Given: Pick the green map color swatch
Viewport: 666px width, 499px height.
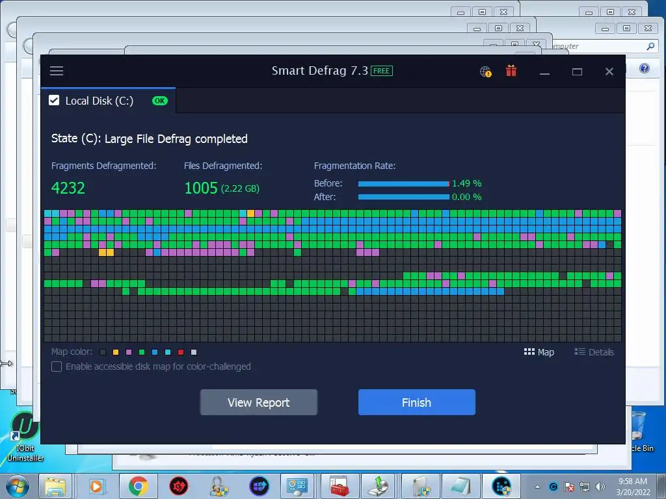Looking at the screenshot, I should 142,352.
